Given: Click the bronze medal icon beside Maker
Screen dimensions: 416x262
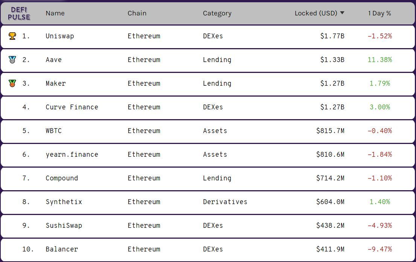Looking at the screenshot, I should (x=12, y=83).
